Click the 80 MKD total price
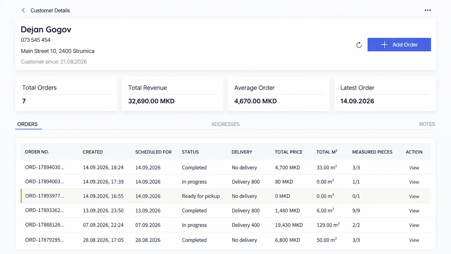451x254 pixels. pos(284,182)
